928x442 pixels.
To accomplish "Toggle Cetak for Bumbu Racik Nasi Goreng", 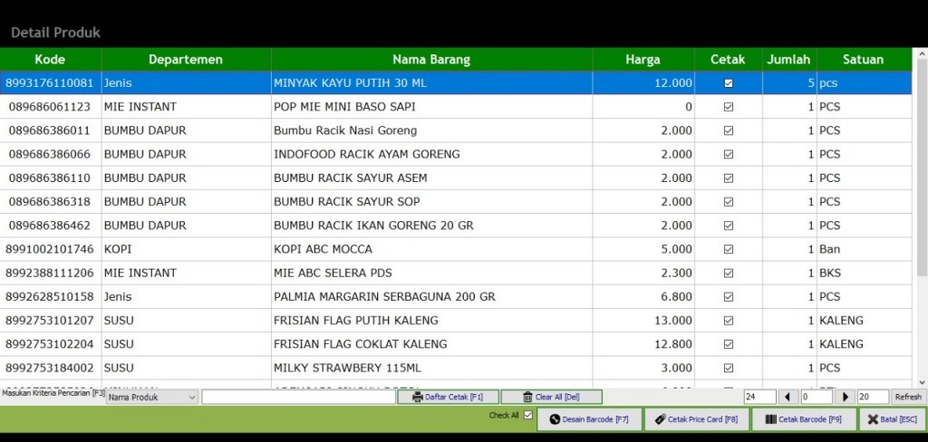I will pyautogui.click(x=729, y=130).
